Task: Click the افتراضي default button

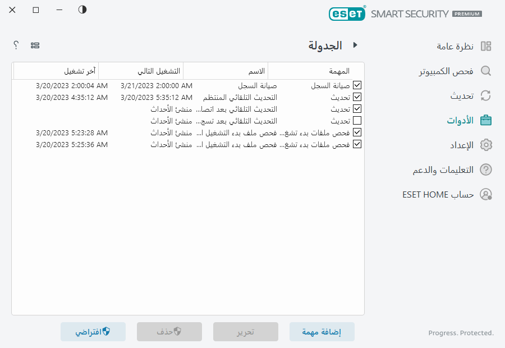Action: point(93,332)
